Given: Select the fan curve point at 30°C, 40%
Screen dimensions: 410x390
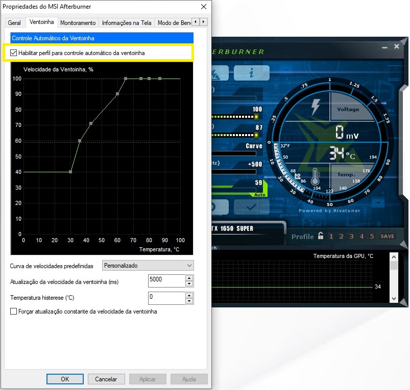Looking at the screenshot, I should click(x=70, y=172).
